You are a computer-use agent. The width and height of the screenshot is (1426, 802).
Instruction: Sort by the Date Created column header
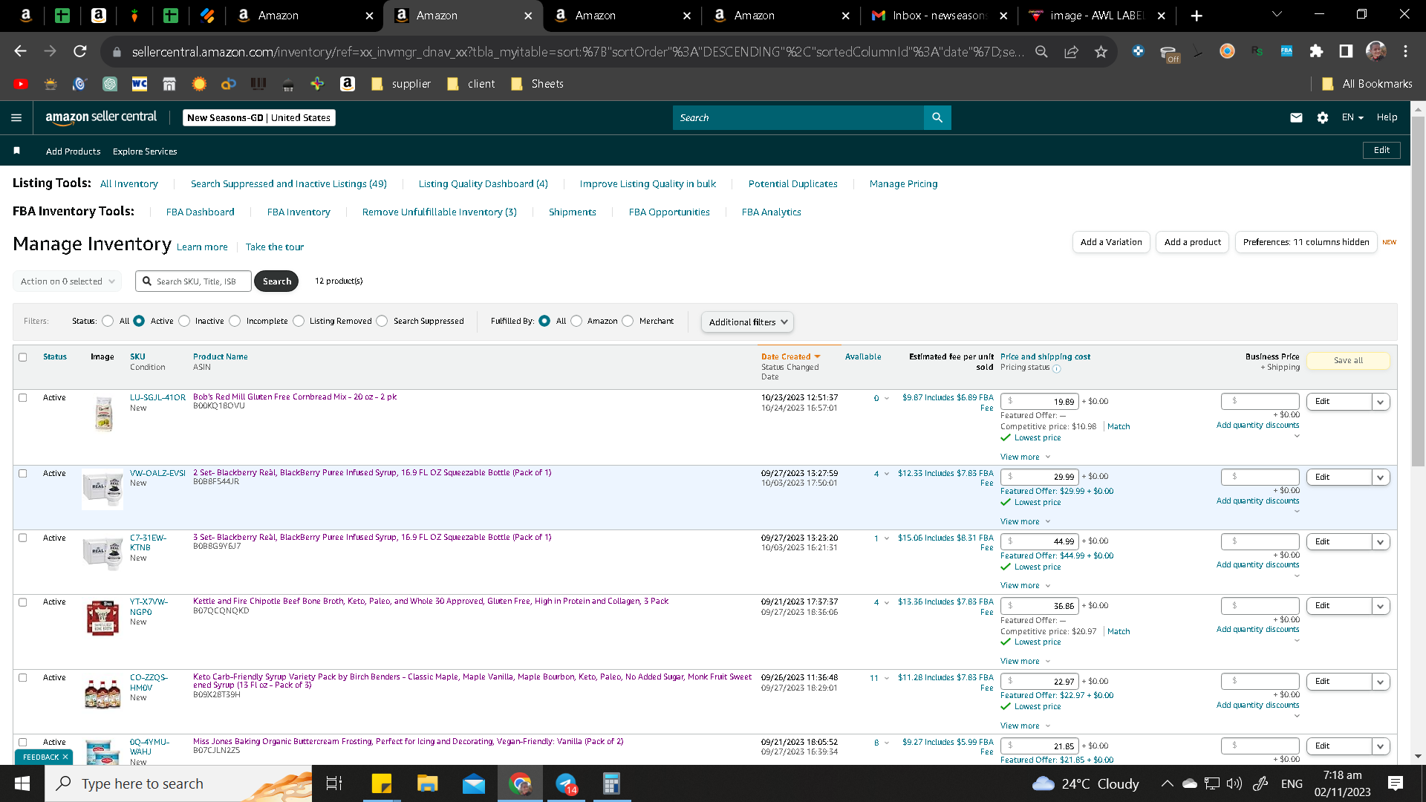click(790, 356)
